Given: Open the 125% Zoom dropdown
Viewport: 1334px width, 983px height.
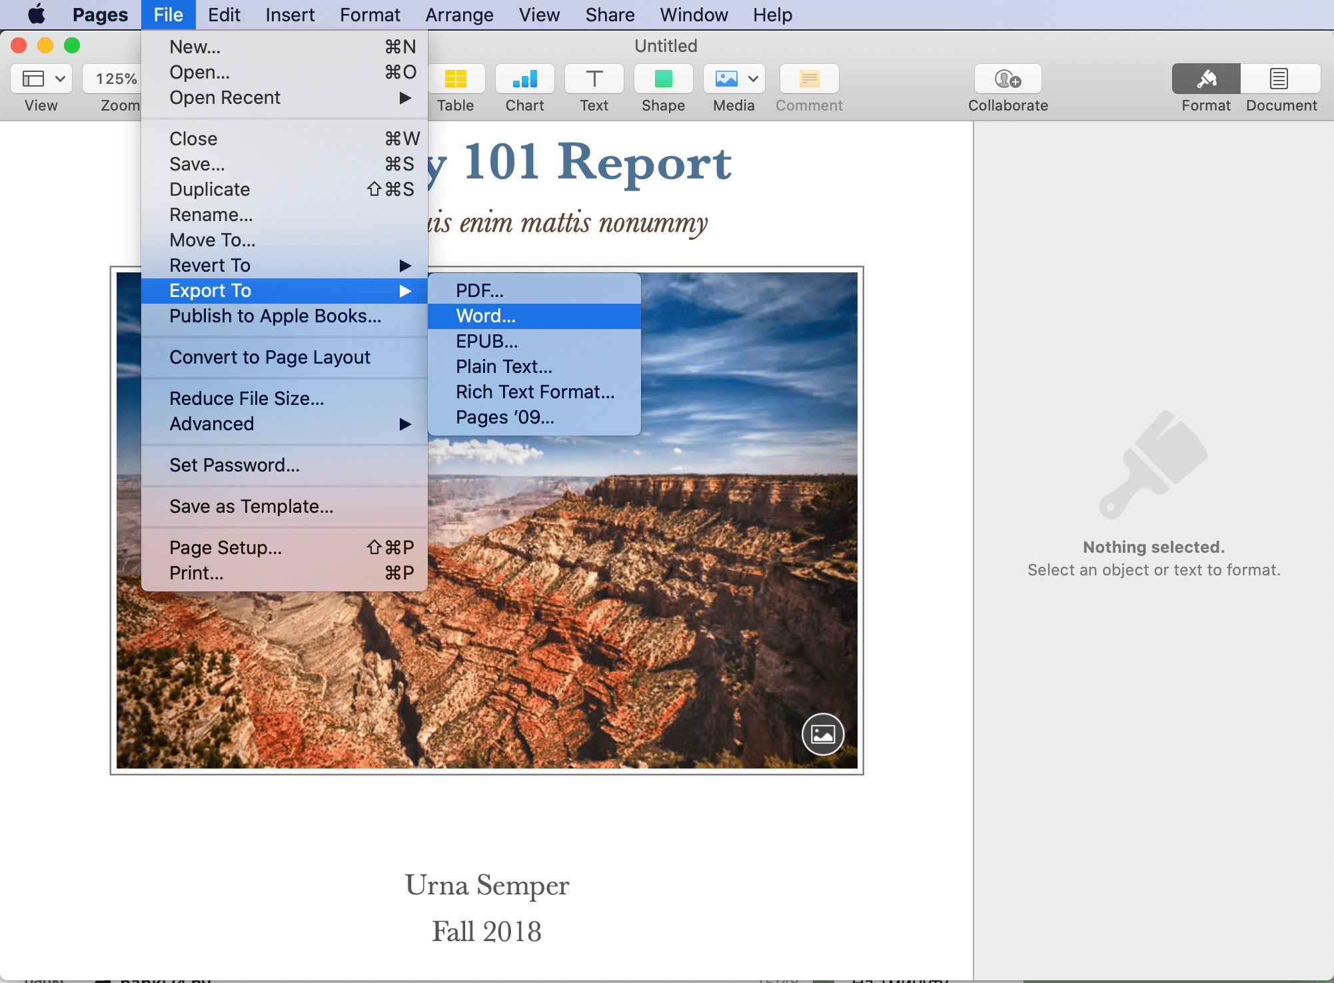Looking at the screenshot, I should pos(113,79).
